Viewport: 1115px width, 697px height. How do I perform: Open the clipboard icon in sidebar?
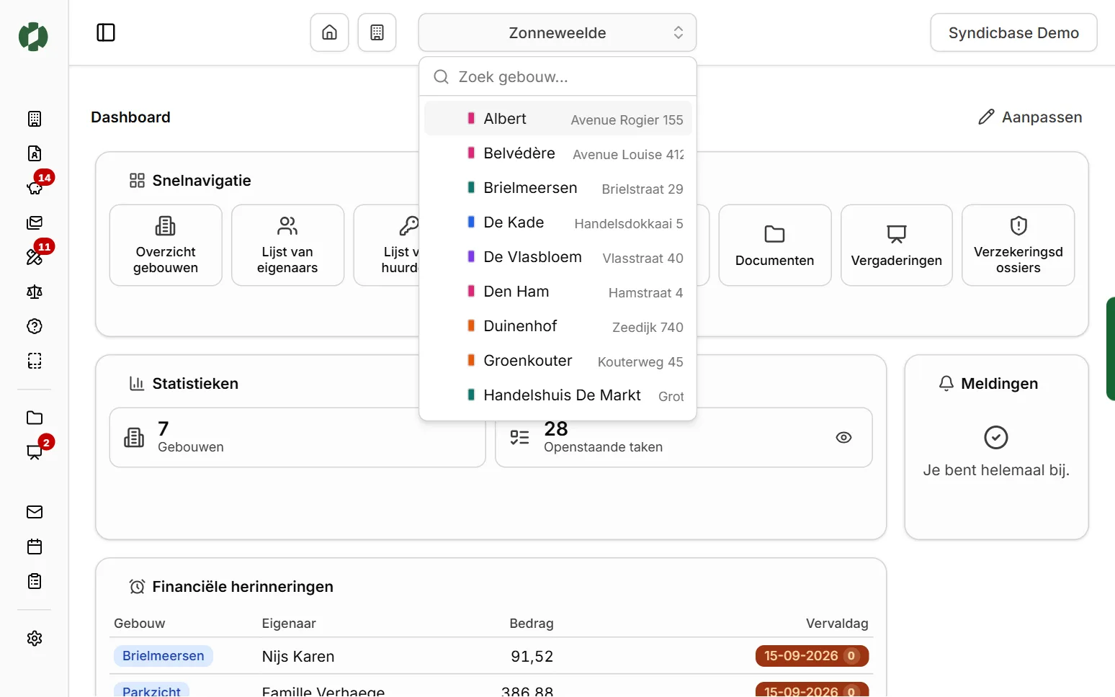(35, 581)
